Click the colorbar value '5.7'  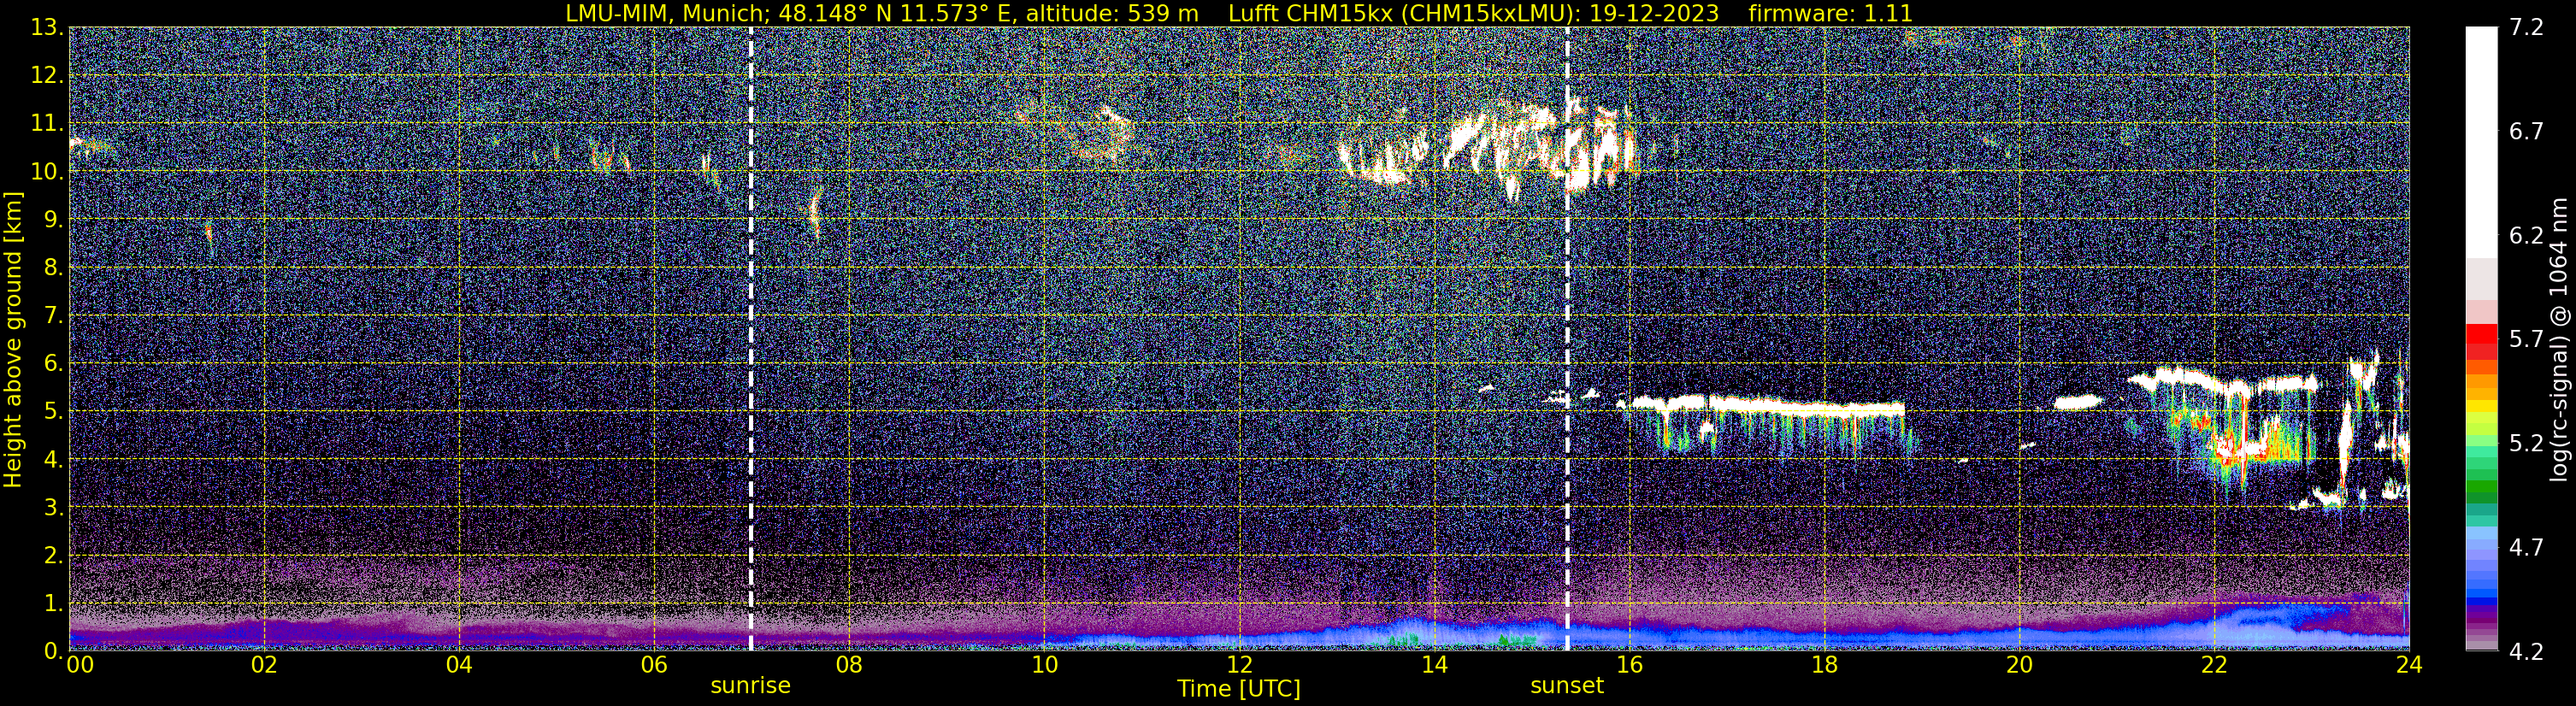click(x=2526, y=340)
